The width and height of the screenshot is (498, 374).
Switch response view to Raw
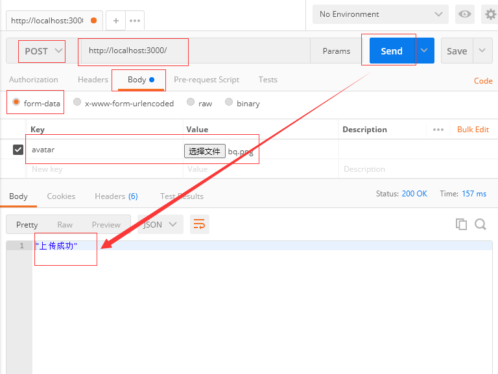pos(65,225)
